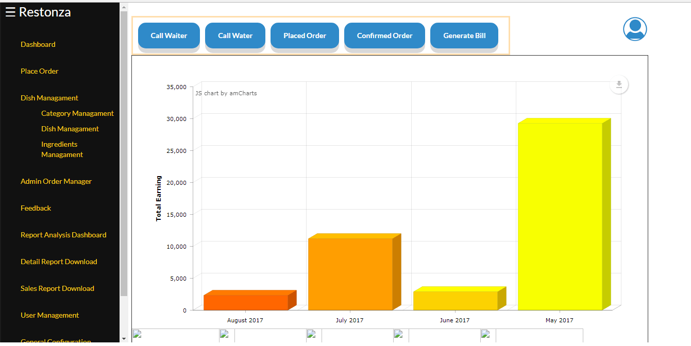Open Admin Order Manager page
The image size is (691, 346).
56,181
